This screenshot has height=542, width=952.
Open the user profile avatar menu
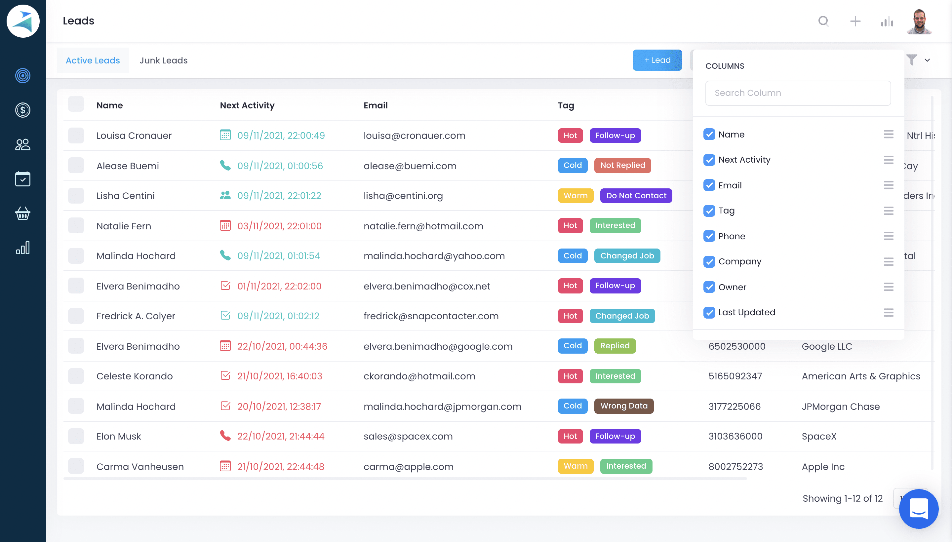click(x=919, y=21)
